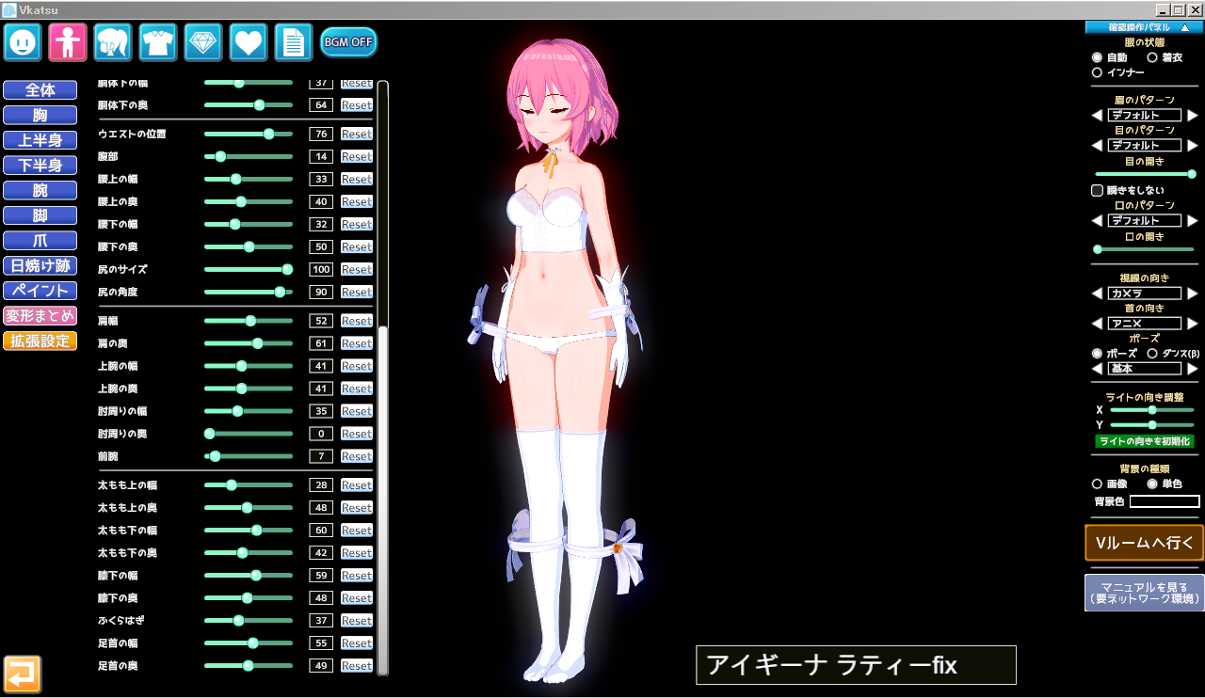Reset the 尻のサイズ slider value
1205x698 pixels.
(357, 269)
